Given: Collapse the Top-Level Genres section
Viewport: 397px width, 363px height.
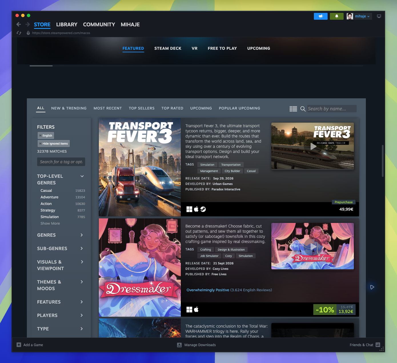Looking at the screenshot, I should coord(82,176).
